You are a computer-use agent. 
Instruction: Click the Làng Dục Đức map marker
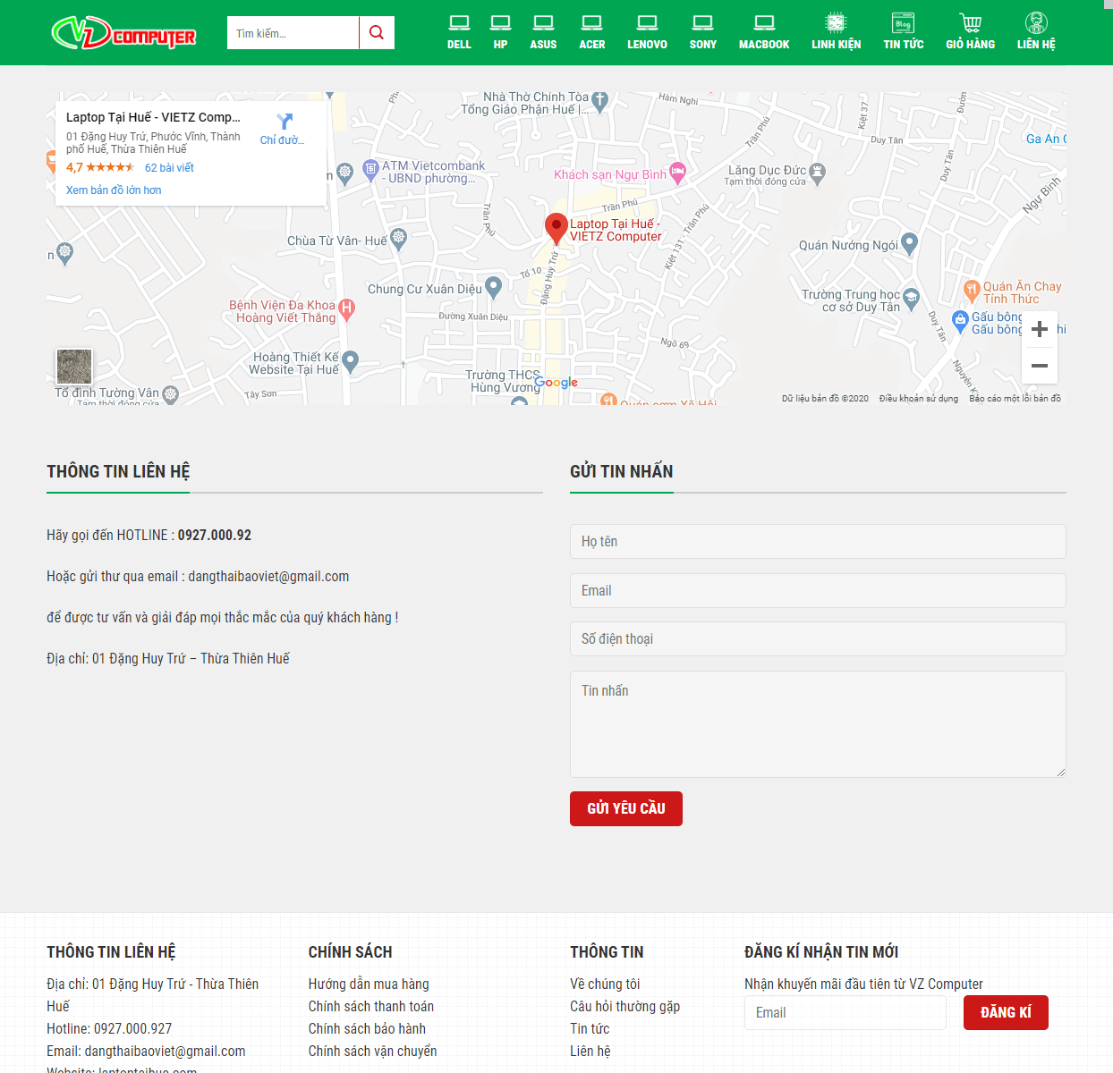tap(817, 173)
